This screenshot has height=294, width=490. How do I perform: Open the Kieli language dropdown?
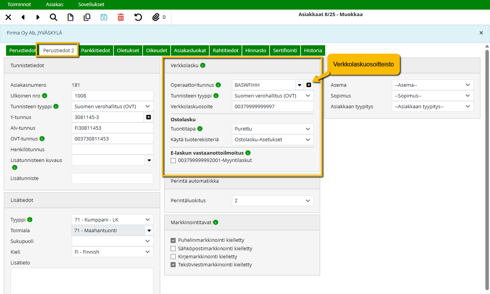112,252
